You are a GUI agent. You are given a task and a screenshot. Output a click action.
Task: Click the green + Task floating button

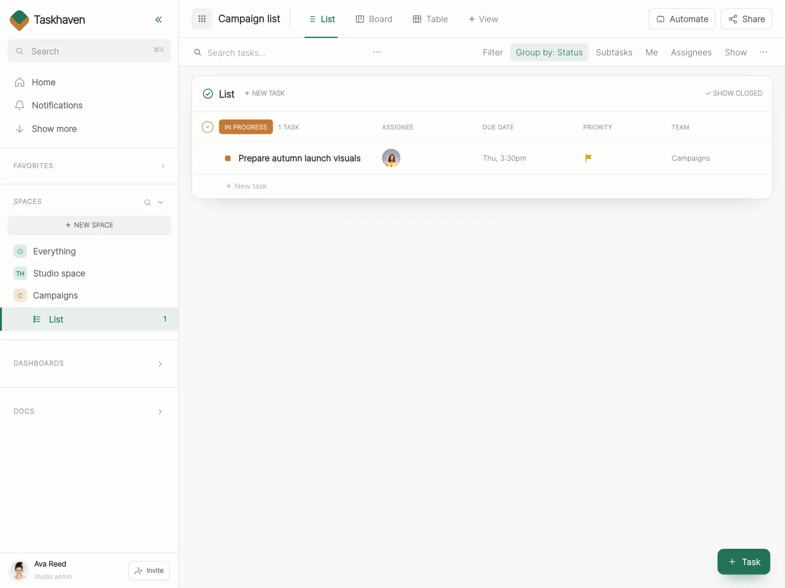744,562
